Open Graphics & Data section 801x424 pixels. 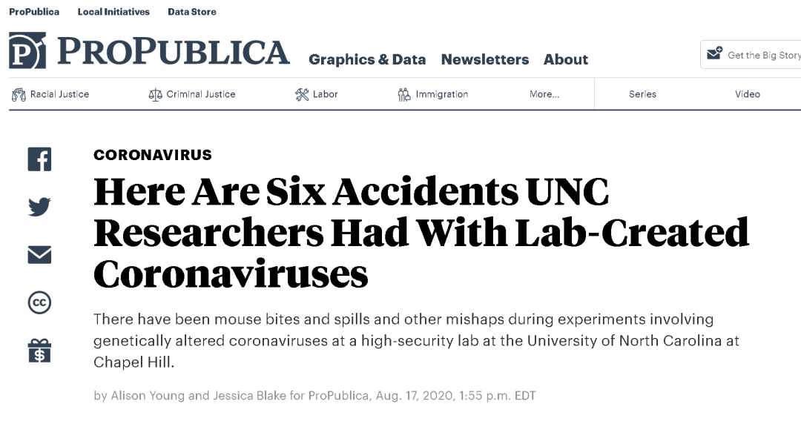pyautogui.click(x=367, y=59)
